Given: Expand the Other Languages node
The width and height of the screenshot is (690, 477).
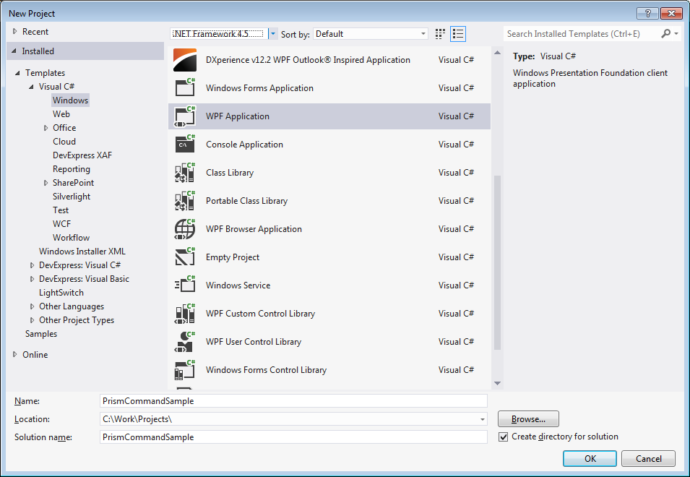Looking at the screenshot, I should click(x=32, y=306).
